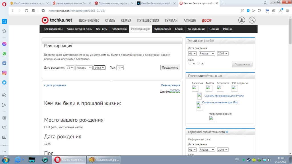Open Messenger in Opera sidebar

[4, 44]
